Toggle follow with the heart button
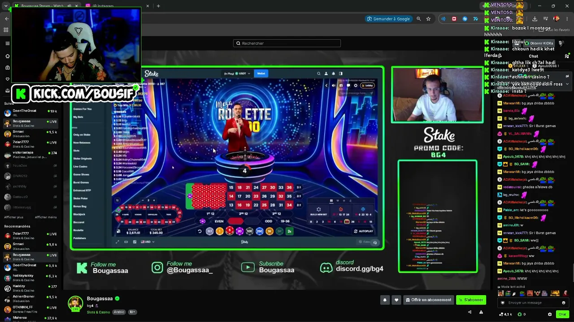The width and height of the screenshot is (574, 322). click(396, 300)
